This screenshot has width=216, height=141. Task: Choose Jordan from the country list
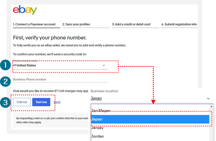coord(150,136)
